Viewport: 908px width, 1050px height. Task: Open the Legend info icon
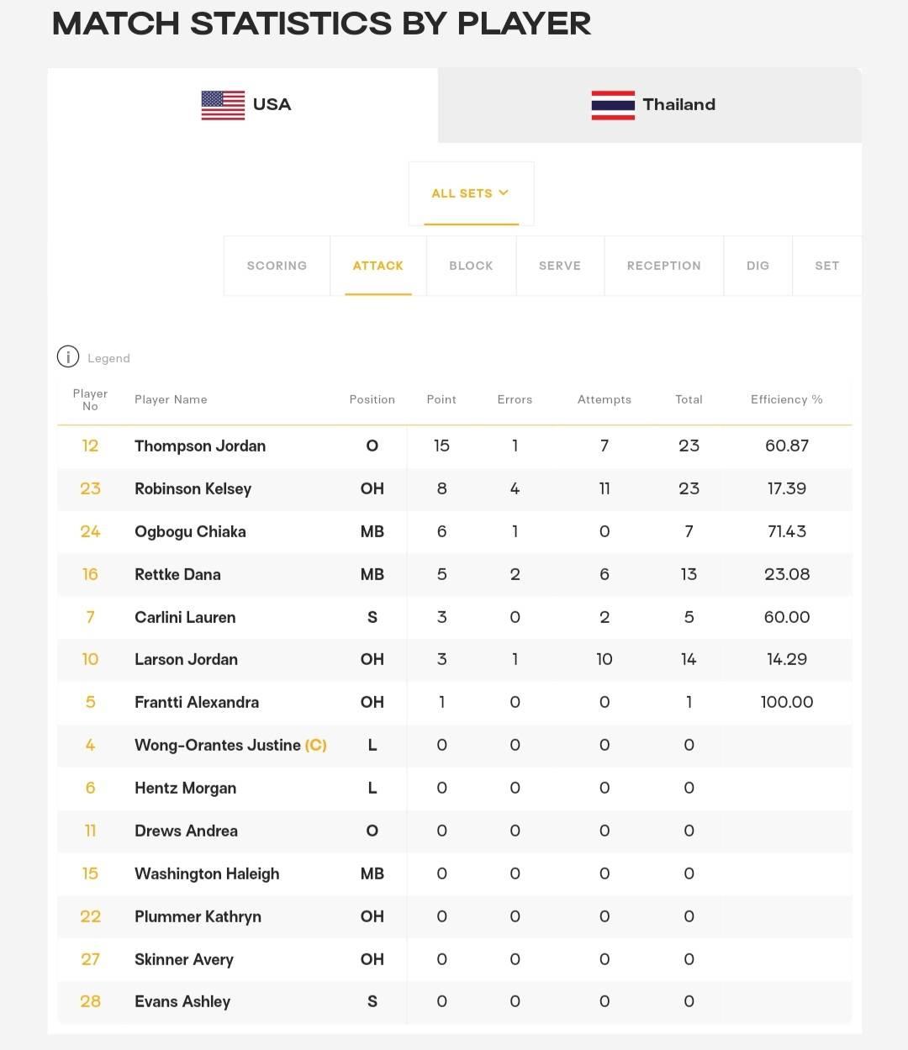pyautogui.click(x=68, y=357)
